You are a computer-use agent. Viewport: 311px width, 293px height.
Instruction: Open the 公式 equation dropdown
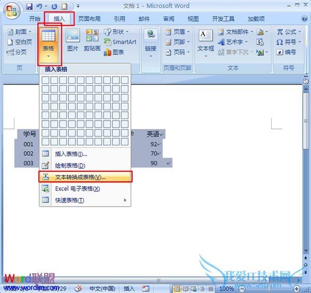pyautogui.click(x=289, y=32)
